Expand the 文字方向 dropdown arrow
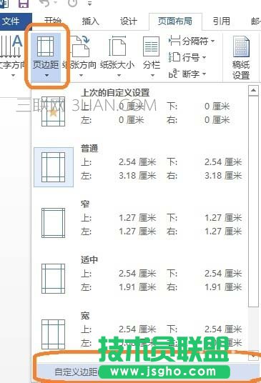The image size is (261, 383). click(x=13, y=76)
